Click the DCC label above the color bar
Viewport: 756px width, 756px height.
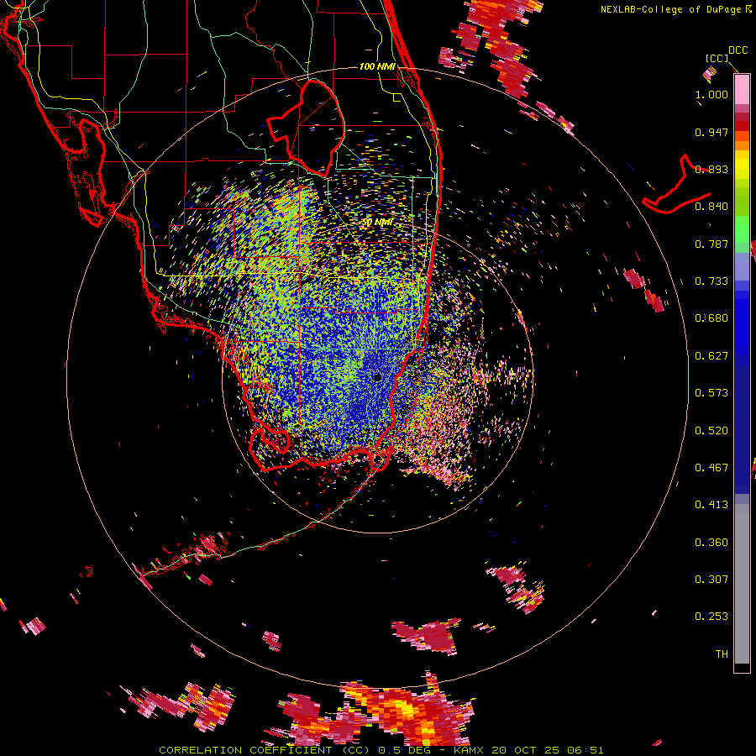tap(738, 50)
